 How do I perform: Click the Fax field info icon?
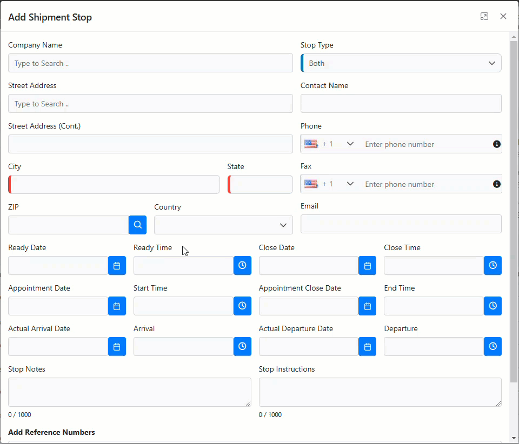(x=496, y=184)
